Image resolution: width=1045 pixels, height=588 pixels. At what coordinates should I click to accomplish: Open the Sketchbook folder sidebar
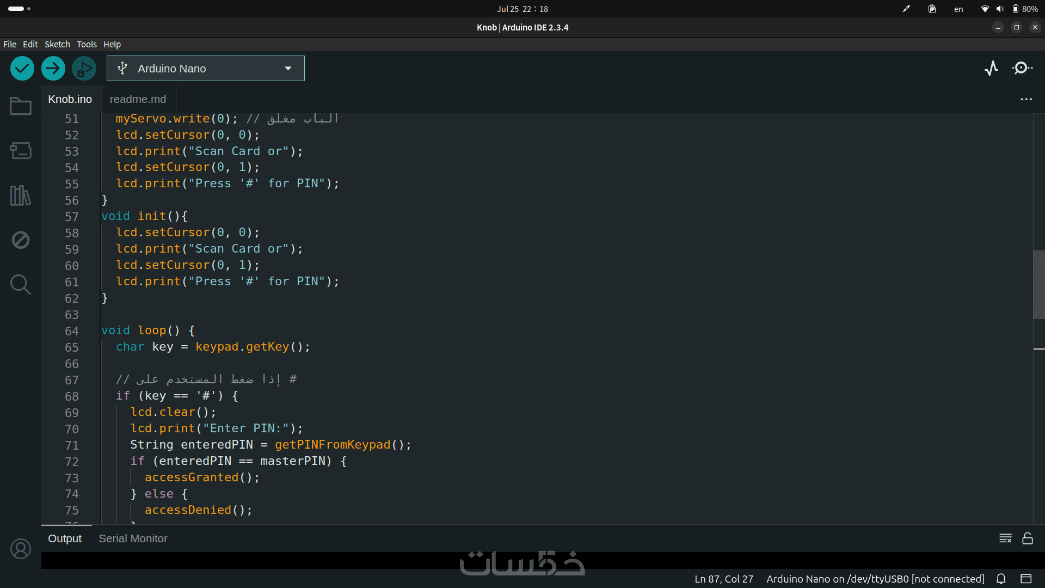click(21, 106)
